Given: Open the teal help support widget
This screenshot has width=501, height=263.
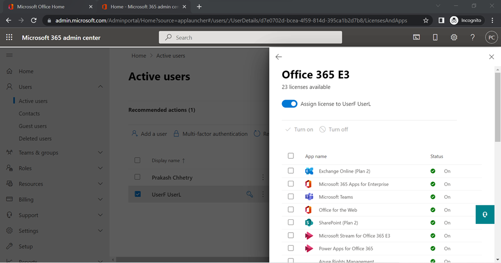Looking at the screenshot, I should tap(485, 214).
